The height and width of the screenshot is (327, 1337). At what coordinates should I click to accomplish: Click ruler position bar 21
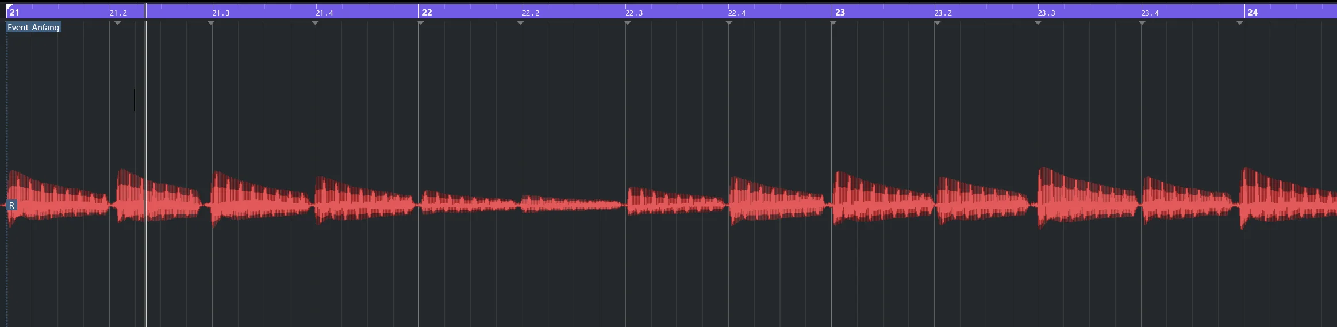tap(14, 12)
